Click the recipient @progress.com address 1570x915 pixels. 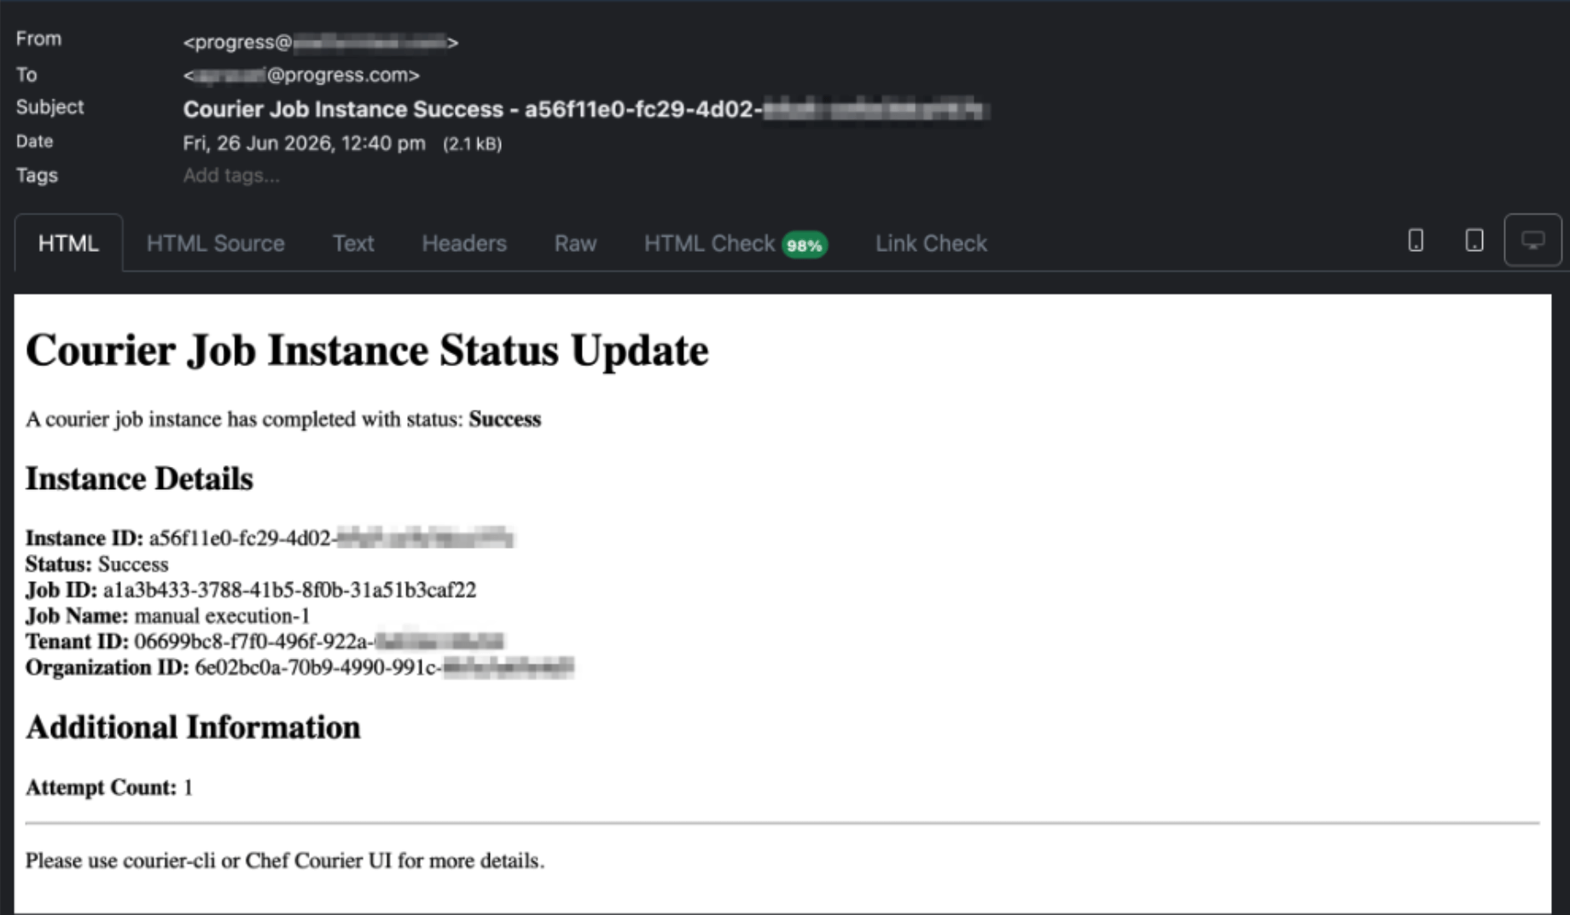(x=301, y=75)
